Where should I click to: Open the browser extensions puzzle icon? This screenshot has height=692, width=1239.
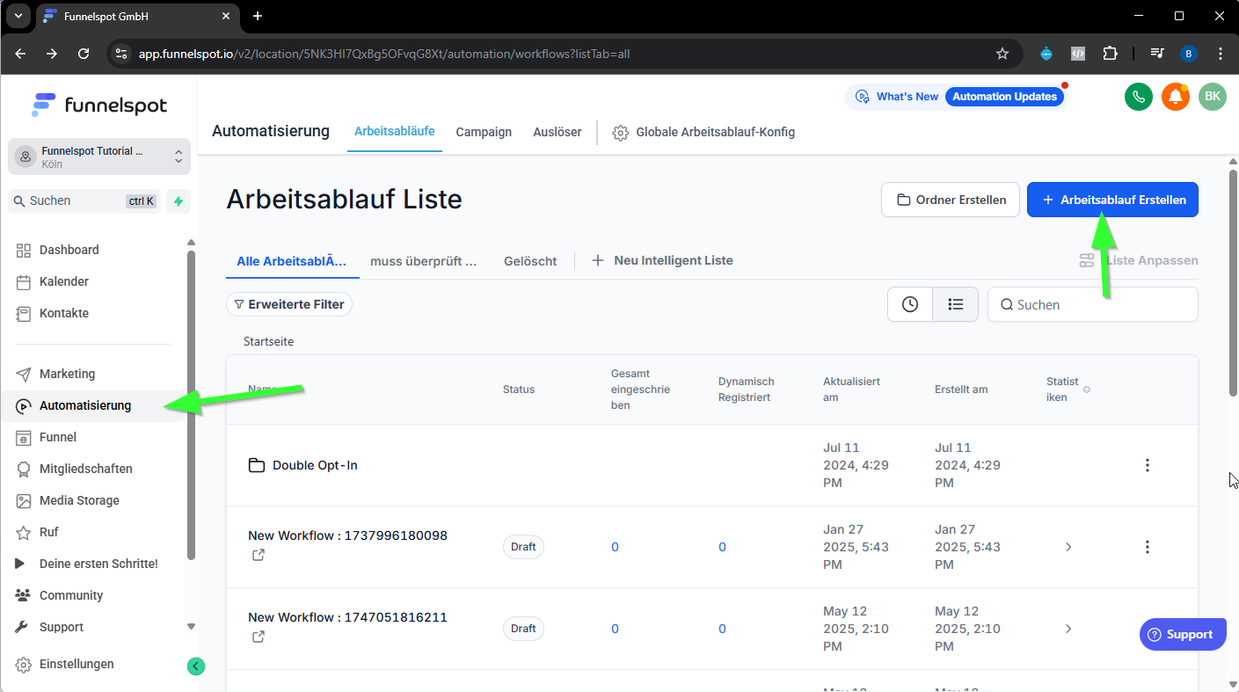tap(1110, 54)
